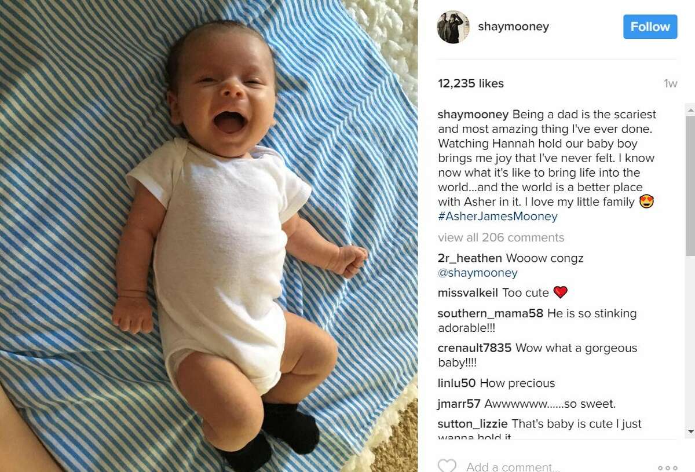695x472 pixels.
Task: Open missvalkeil commenter profile
Action: point(468,292)
